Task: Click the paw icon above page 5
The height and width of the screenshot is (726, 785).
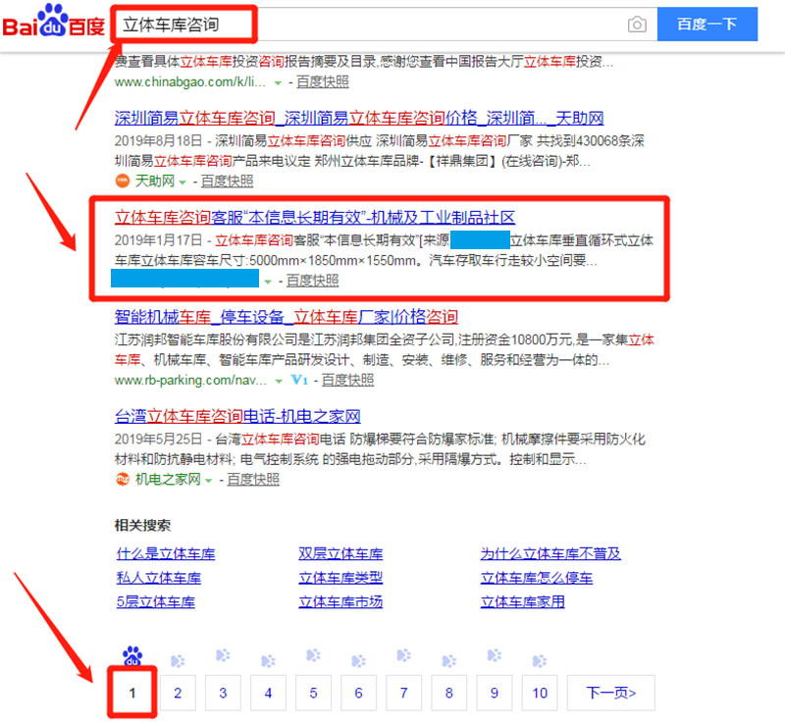Action: (313, 655)
